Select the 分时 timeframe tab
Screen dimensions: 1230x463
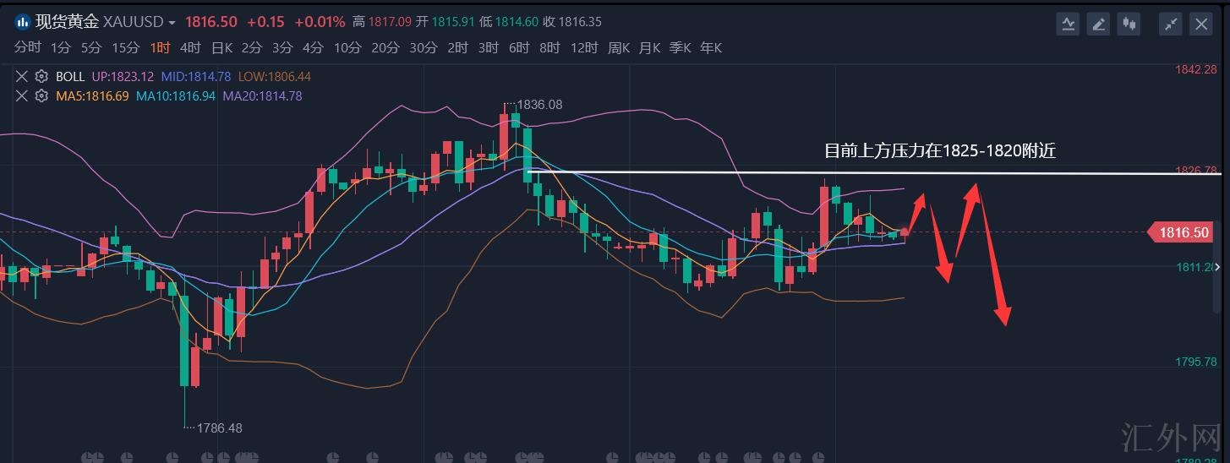(x=28, y=48)
